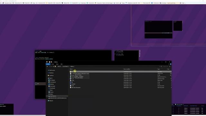Go back using Explorer's back arrow
Viewport: 206px width, 116px height.
pyautogui.click(x=47, y=66)
